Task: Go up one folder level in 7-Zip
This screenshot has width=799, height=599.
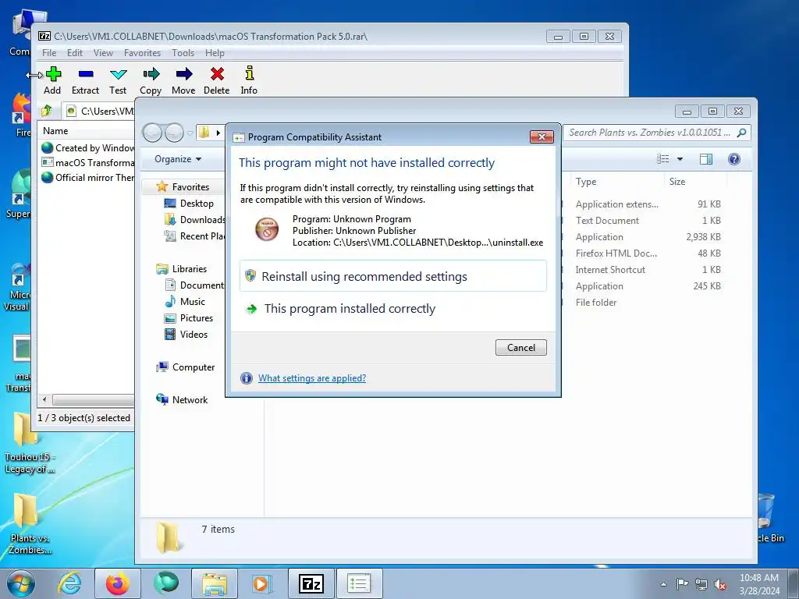Action: tap(47, 111)
